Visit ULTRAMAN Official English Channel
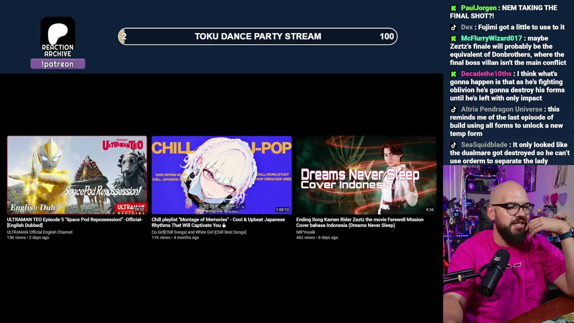The image size is (574, 323). pos(39,232)
